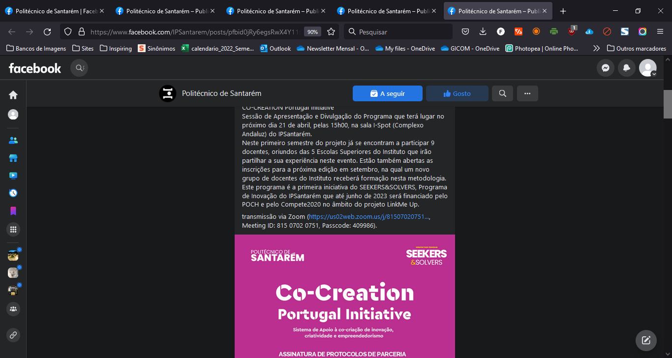Open Marketplace from the left sidebar
Viewport: 672px width, 358px height.
click(x=13, y=158)
